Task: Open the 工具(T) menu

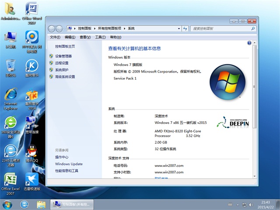Action: pyautogui.click(x=100, y=37)
